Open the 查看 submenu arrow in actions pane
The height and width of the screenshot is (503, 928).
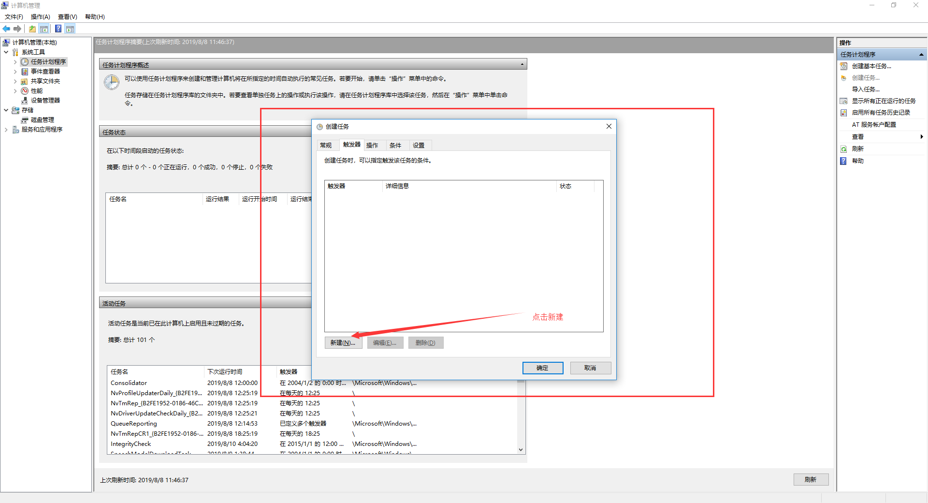click(922, 137)
